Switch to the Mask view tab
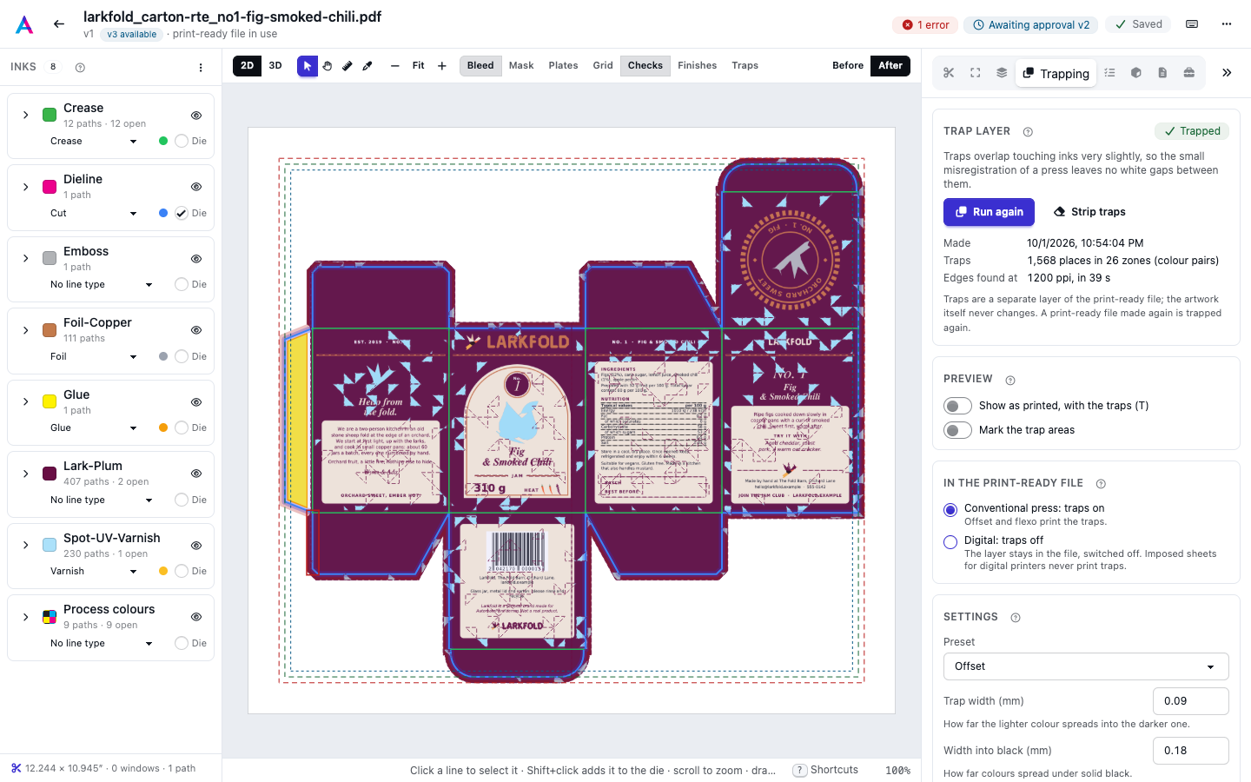The height and width of the screenshot is (782, 1251). (x=521, y=66)
